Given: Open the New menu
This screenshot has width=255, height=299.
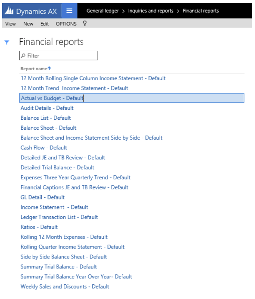Looking at the screenshot, I should (x=28, y=24).
